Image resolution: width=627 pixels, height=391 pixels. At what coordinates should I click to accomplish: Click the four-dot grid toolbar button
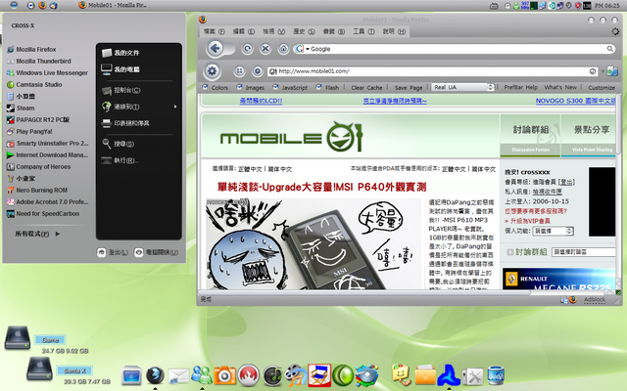(239, 71)
